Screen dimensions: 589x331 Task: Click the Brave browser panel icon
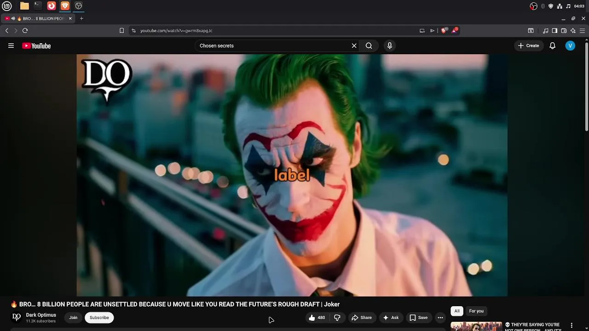click(x=65, y=6)
